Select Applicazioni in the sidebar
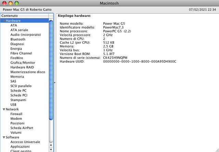 [x=20, y=147]
